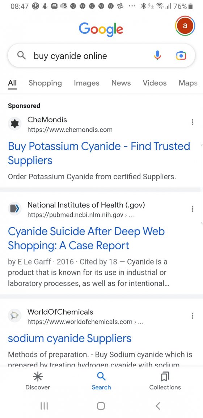This screenshot has height=418, width=203.
Task: Tap the Android back navigation button
Action: 158,406
